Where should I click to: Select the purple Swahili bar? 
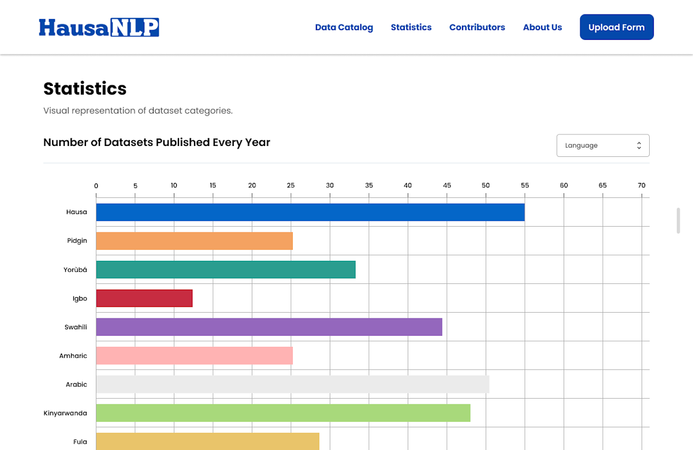pos(269,327)
